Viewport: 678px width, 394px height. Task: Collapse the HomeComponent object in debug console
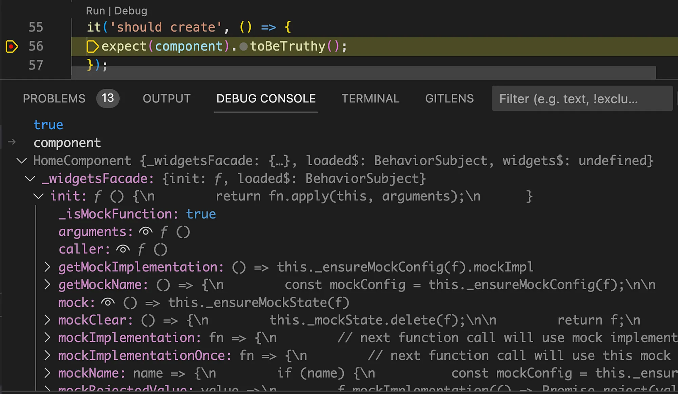tap(22, 161)
